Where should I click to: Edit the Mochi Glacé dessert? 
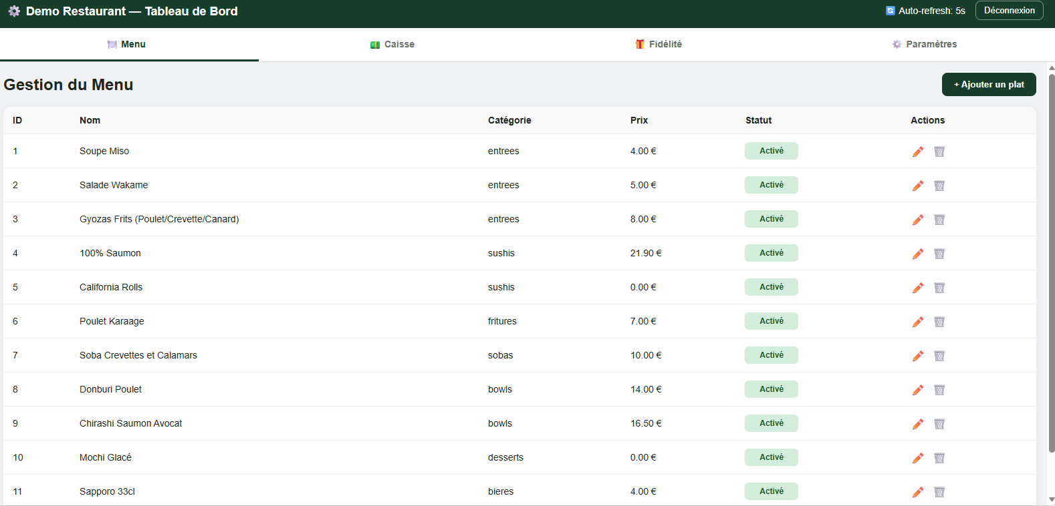(x=918, y=458)
